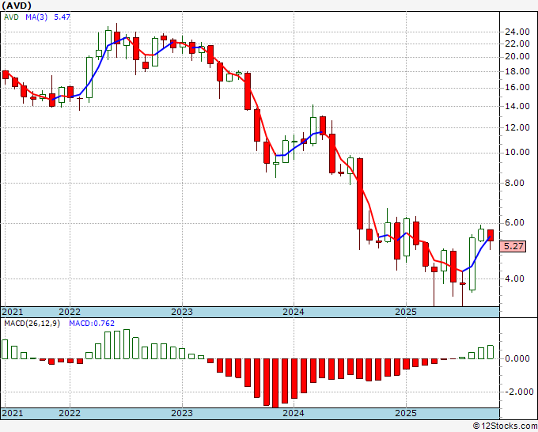Click the 20.00 price axis label

[x=517, y=57]
